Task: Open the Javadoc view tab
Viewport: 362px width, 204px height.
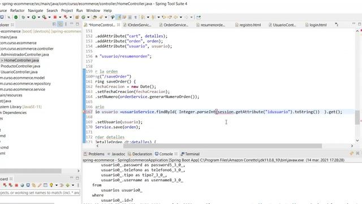Action: [117, 154]
